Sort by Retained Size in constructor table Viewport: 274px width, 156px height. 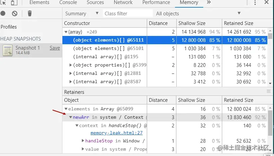[245, 23]
